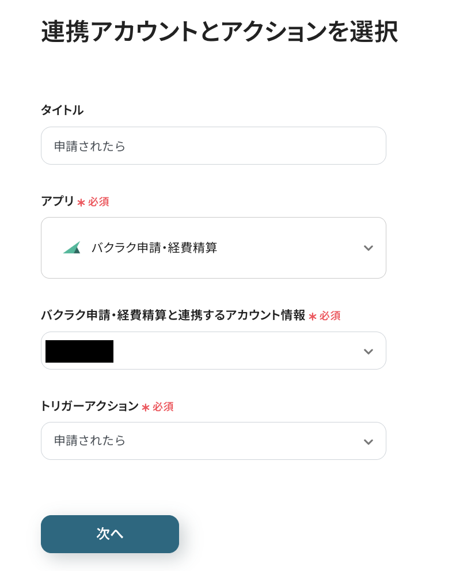Click the 必須 marker beside トリガーアクション
471x571 pixels.
point(163,407)
